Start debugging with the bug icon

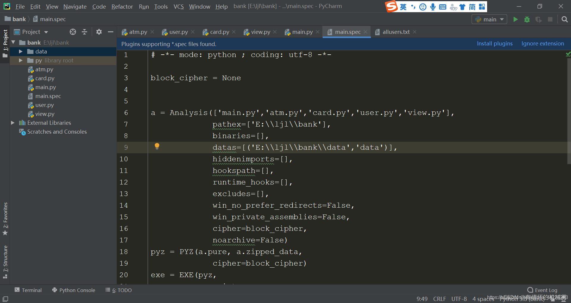point(527,19)
